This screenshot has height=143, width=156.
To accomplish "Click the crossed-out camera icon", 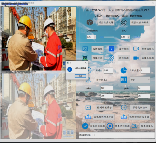I will [x=135, y=126].
